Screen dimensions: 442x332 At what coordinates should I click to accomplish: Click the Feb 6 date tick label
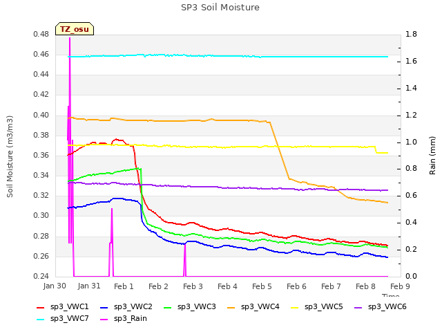[x=296, y=286]
